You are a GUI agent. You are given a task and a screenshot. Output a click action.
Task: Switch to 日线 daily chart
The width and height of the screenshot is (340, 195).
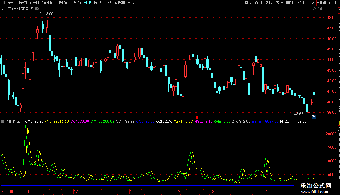[87, 3]
